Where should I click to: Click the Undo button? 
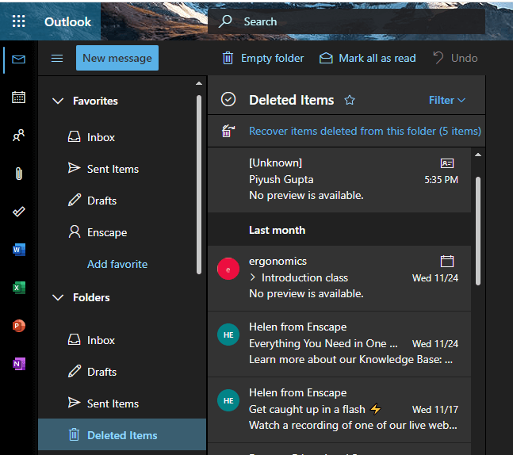[455, 58]
